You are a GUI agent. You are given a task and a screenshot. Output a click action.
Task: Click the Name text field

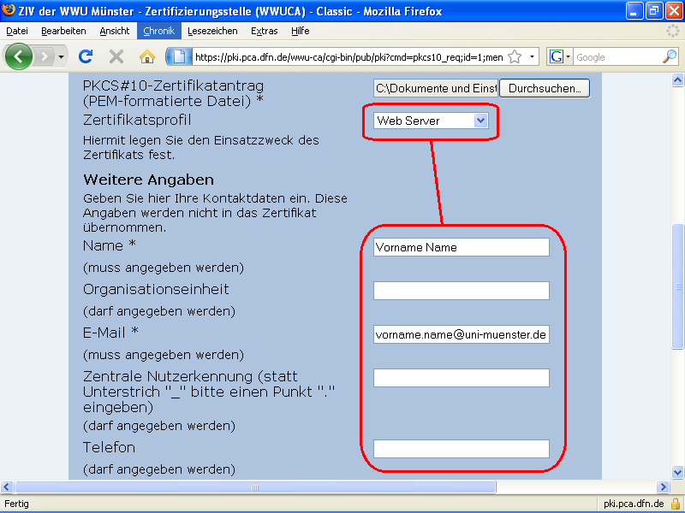(x=461, y=247)
